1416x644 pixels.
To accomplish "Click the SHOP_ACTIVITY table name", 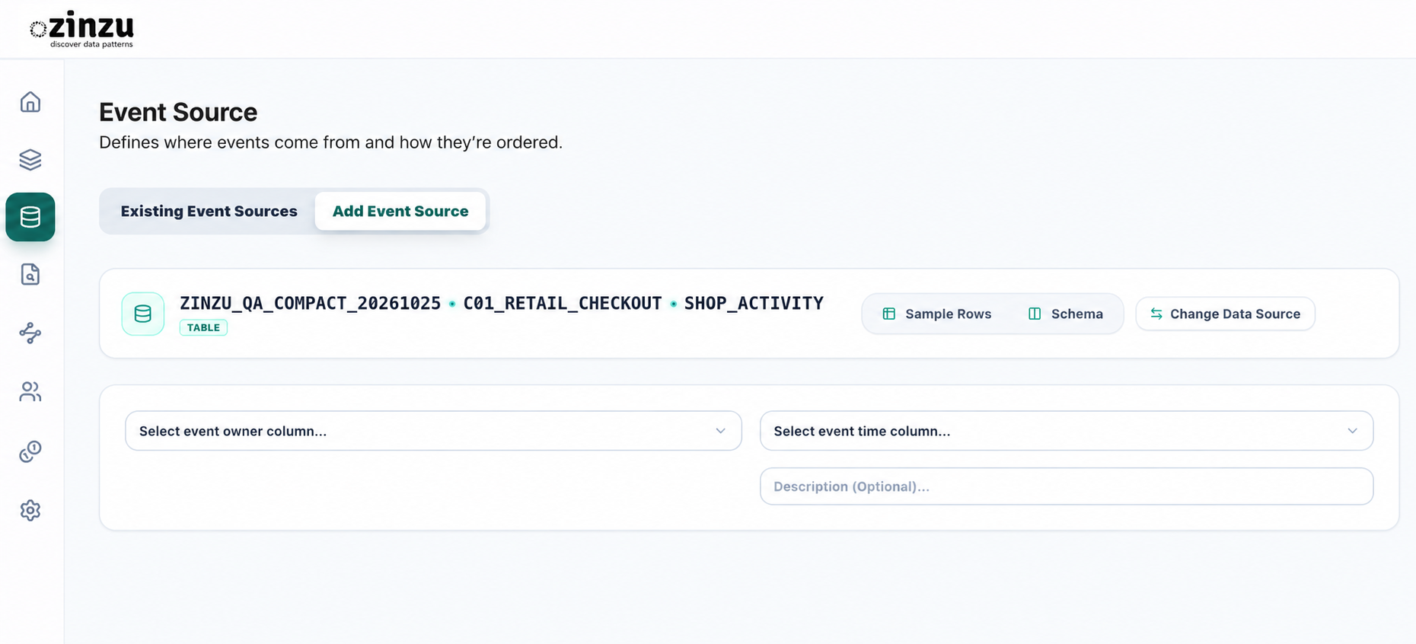I will (x=754, y=303).
